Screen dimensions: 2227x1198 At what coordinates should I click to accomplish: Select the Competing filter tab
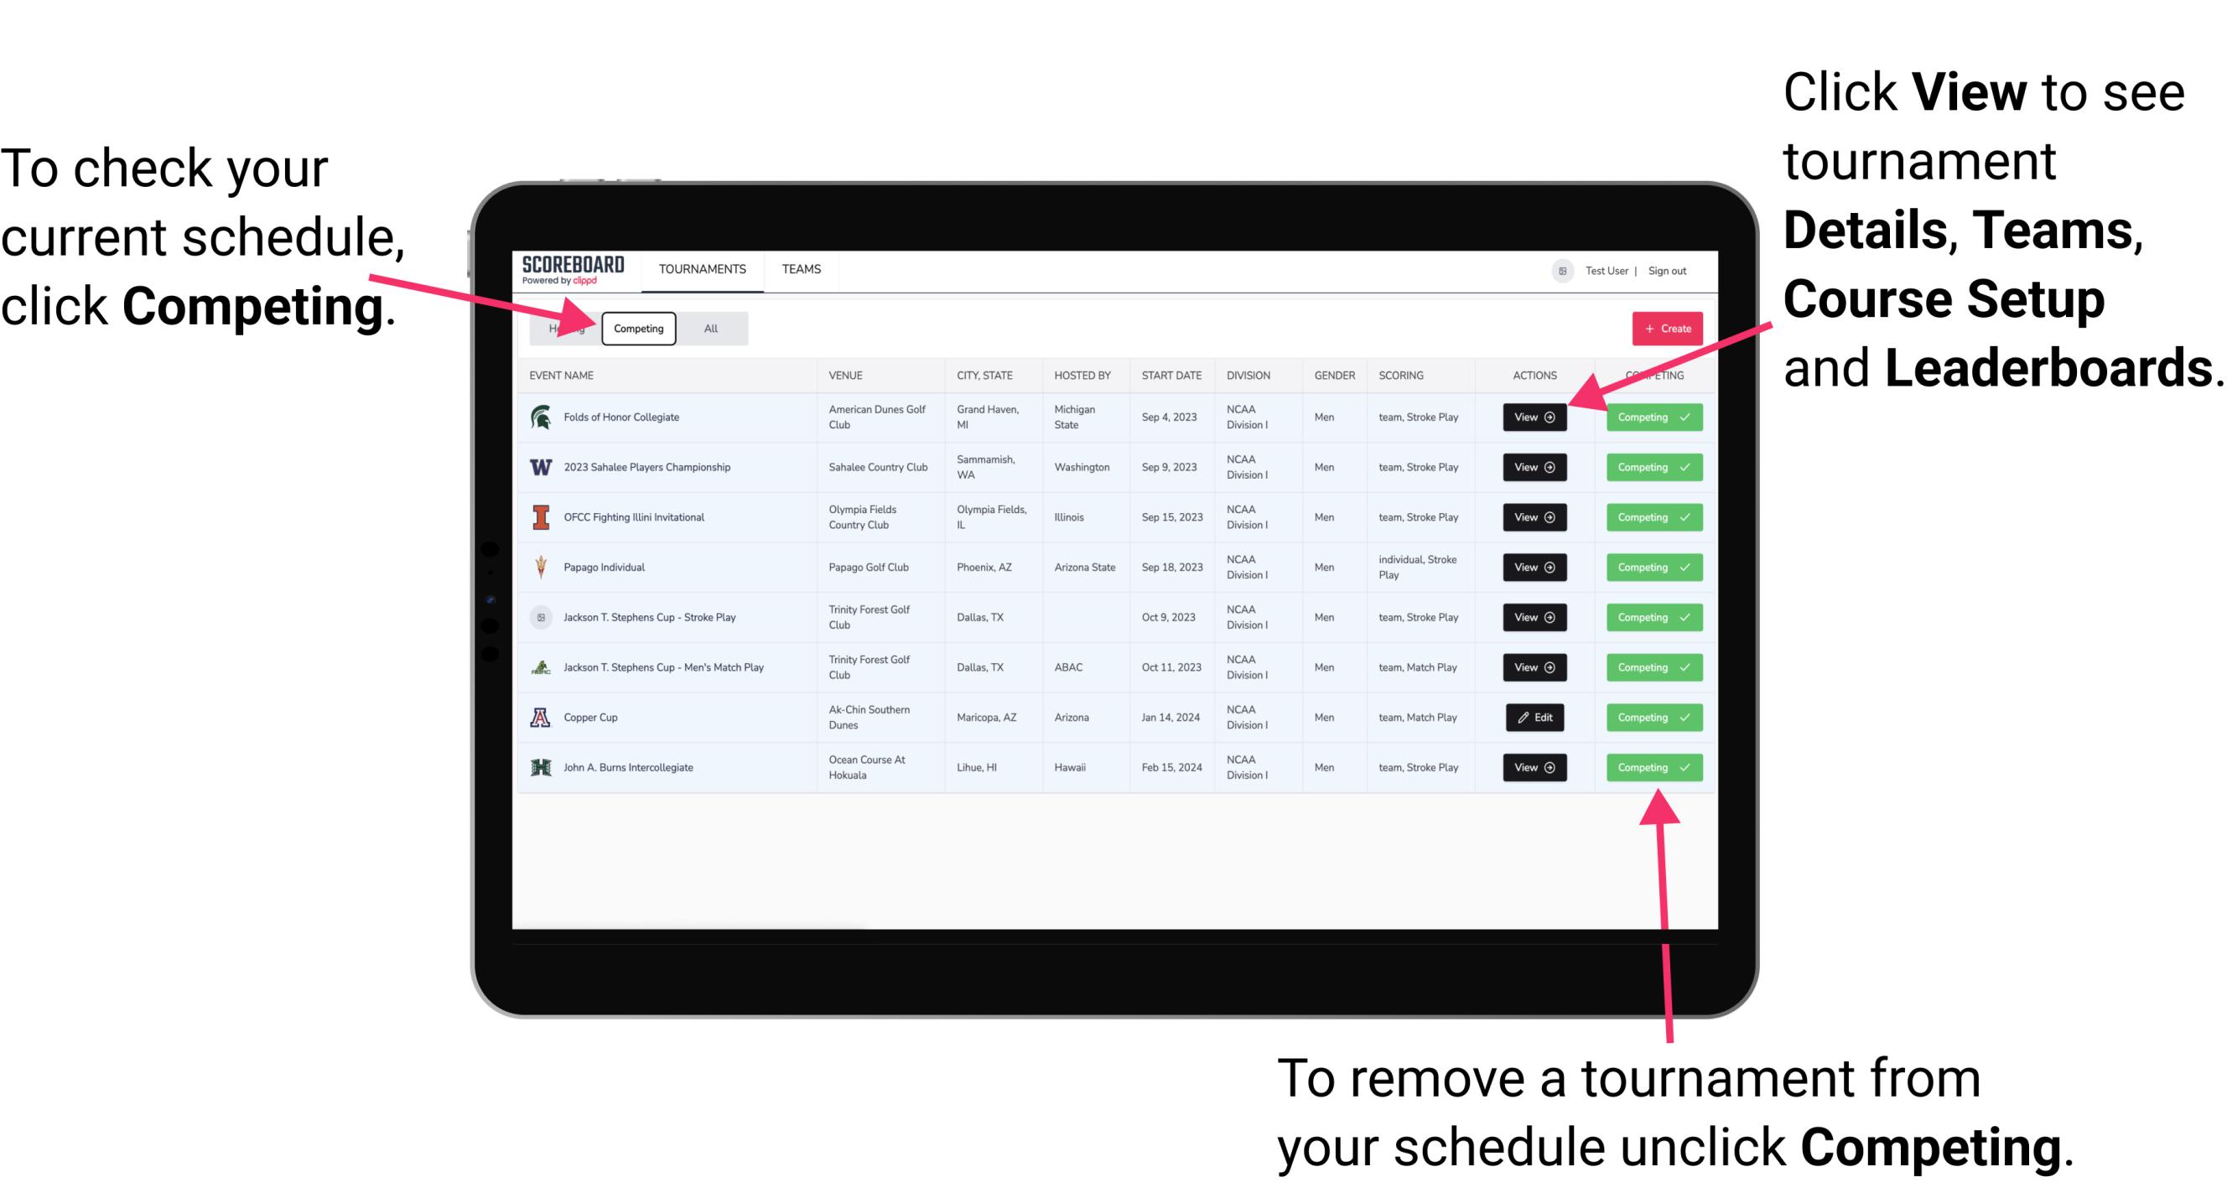tap(637, 328)
